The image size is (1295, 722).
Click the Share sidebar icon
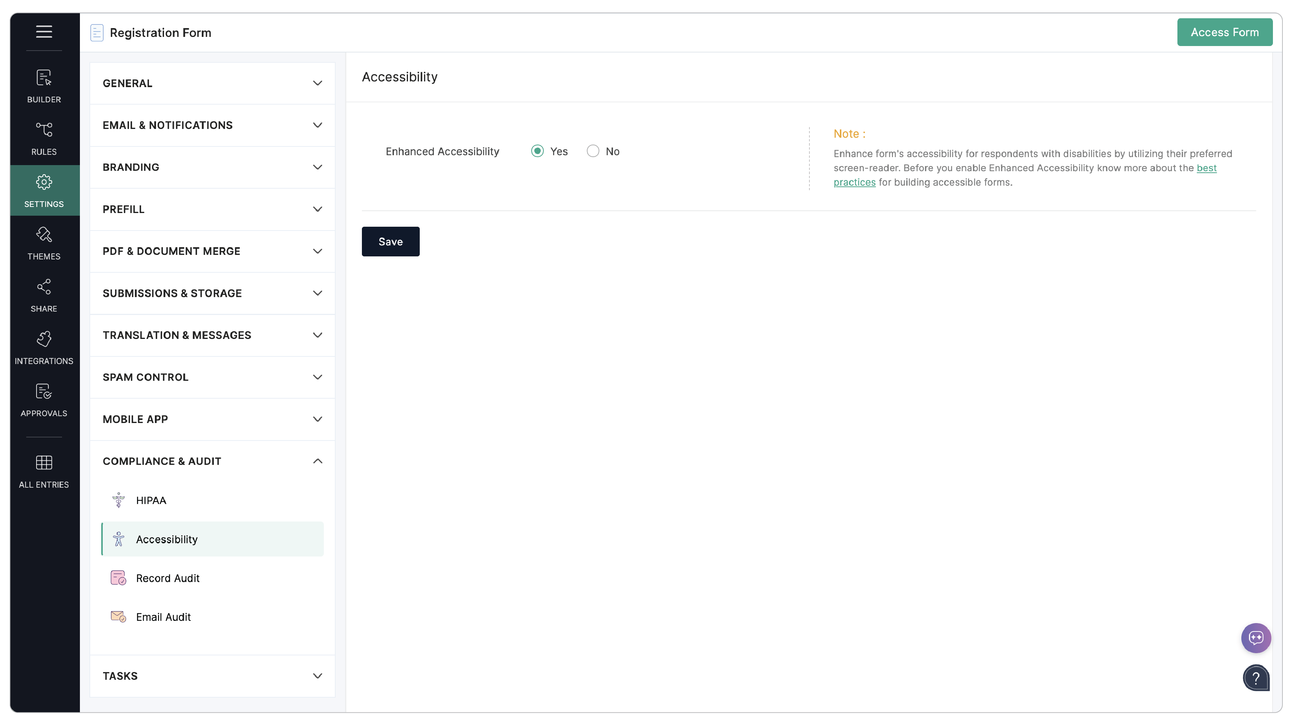tap(44, 295)
